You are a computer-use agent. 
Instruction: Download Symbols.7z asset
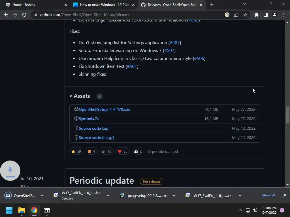tap(89, 119)
